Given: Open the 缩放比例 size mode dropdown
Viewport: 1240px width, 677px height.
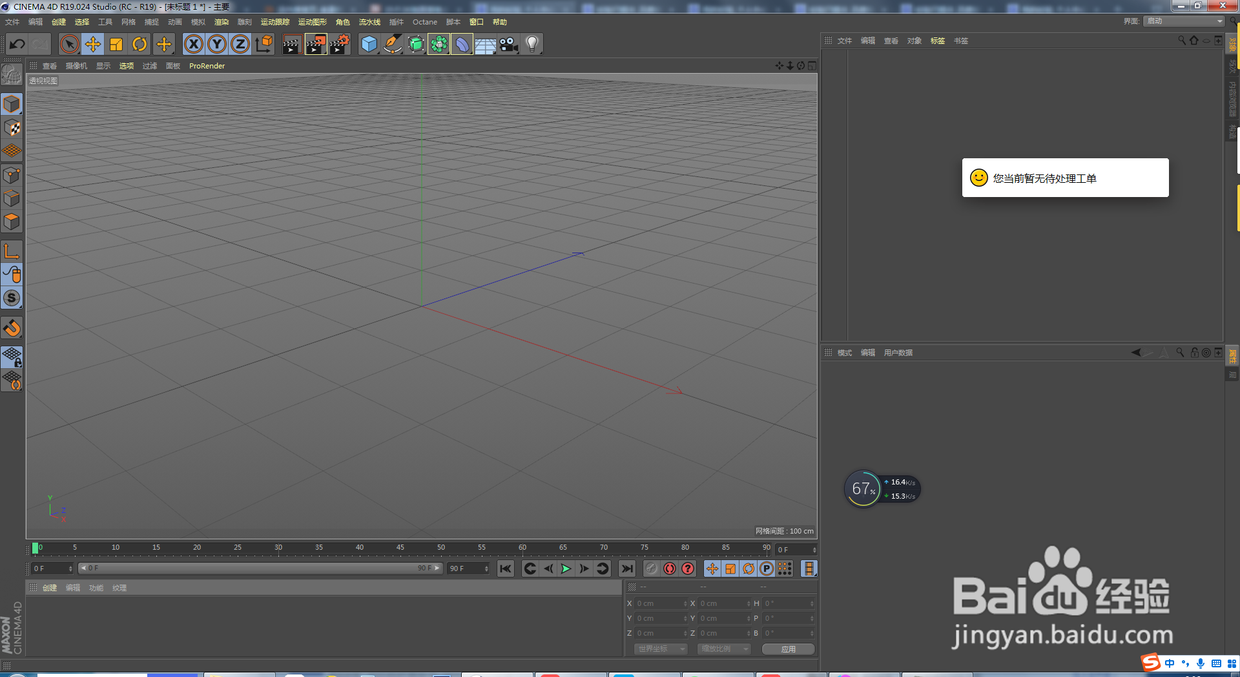Looking at the screenshot, I should [723, 649].
